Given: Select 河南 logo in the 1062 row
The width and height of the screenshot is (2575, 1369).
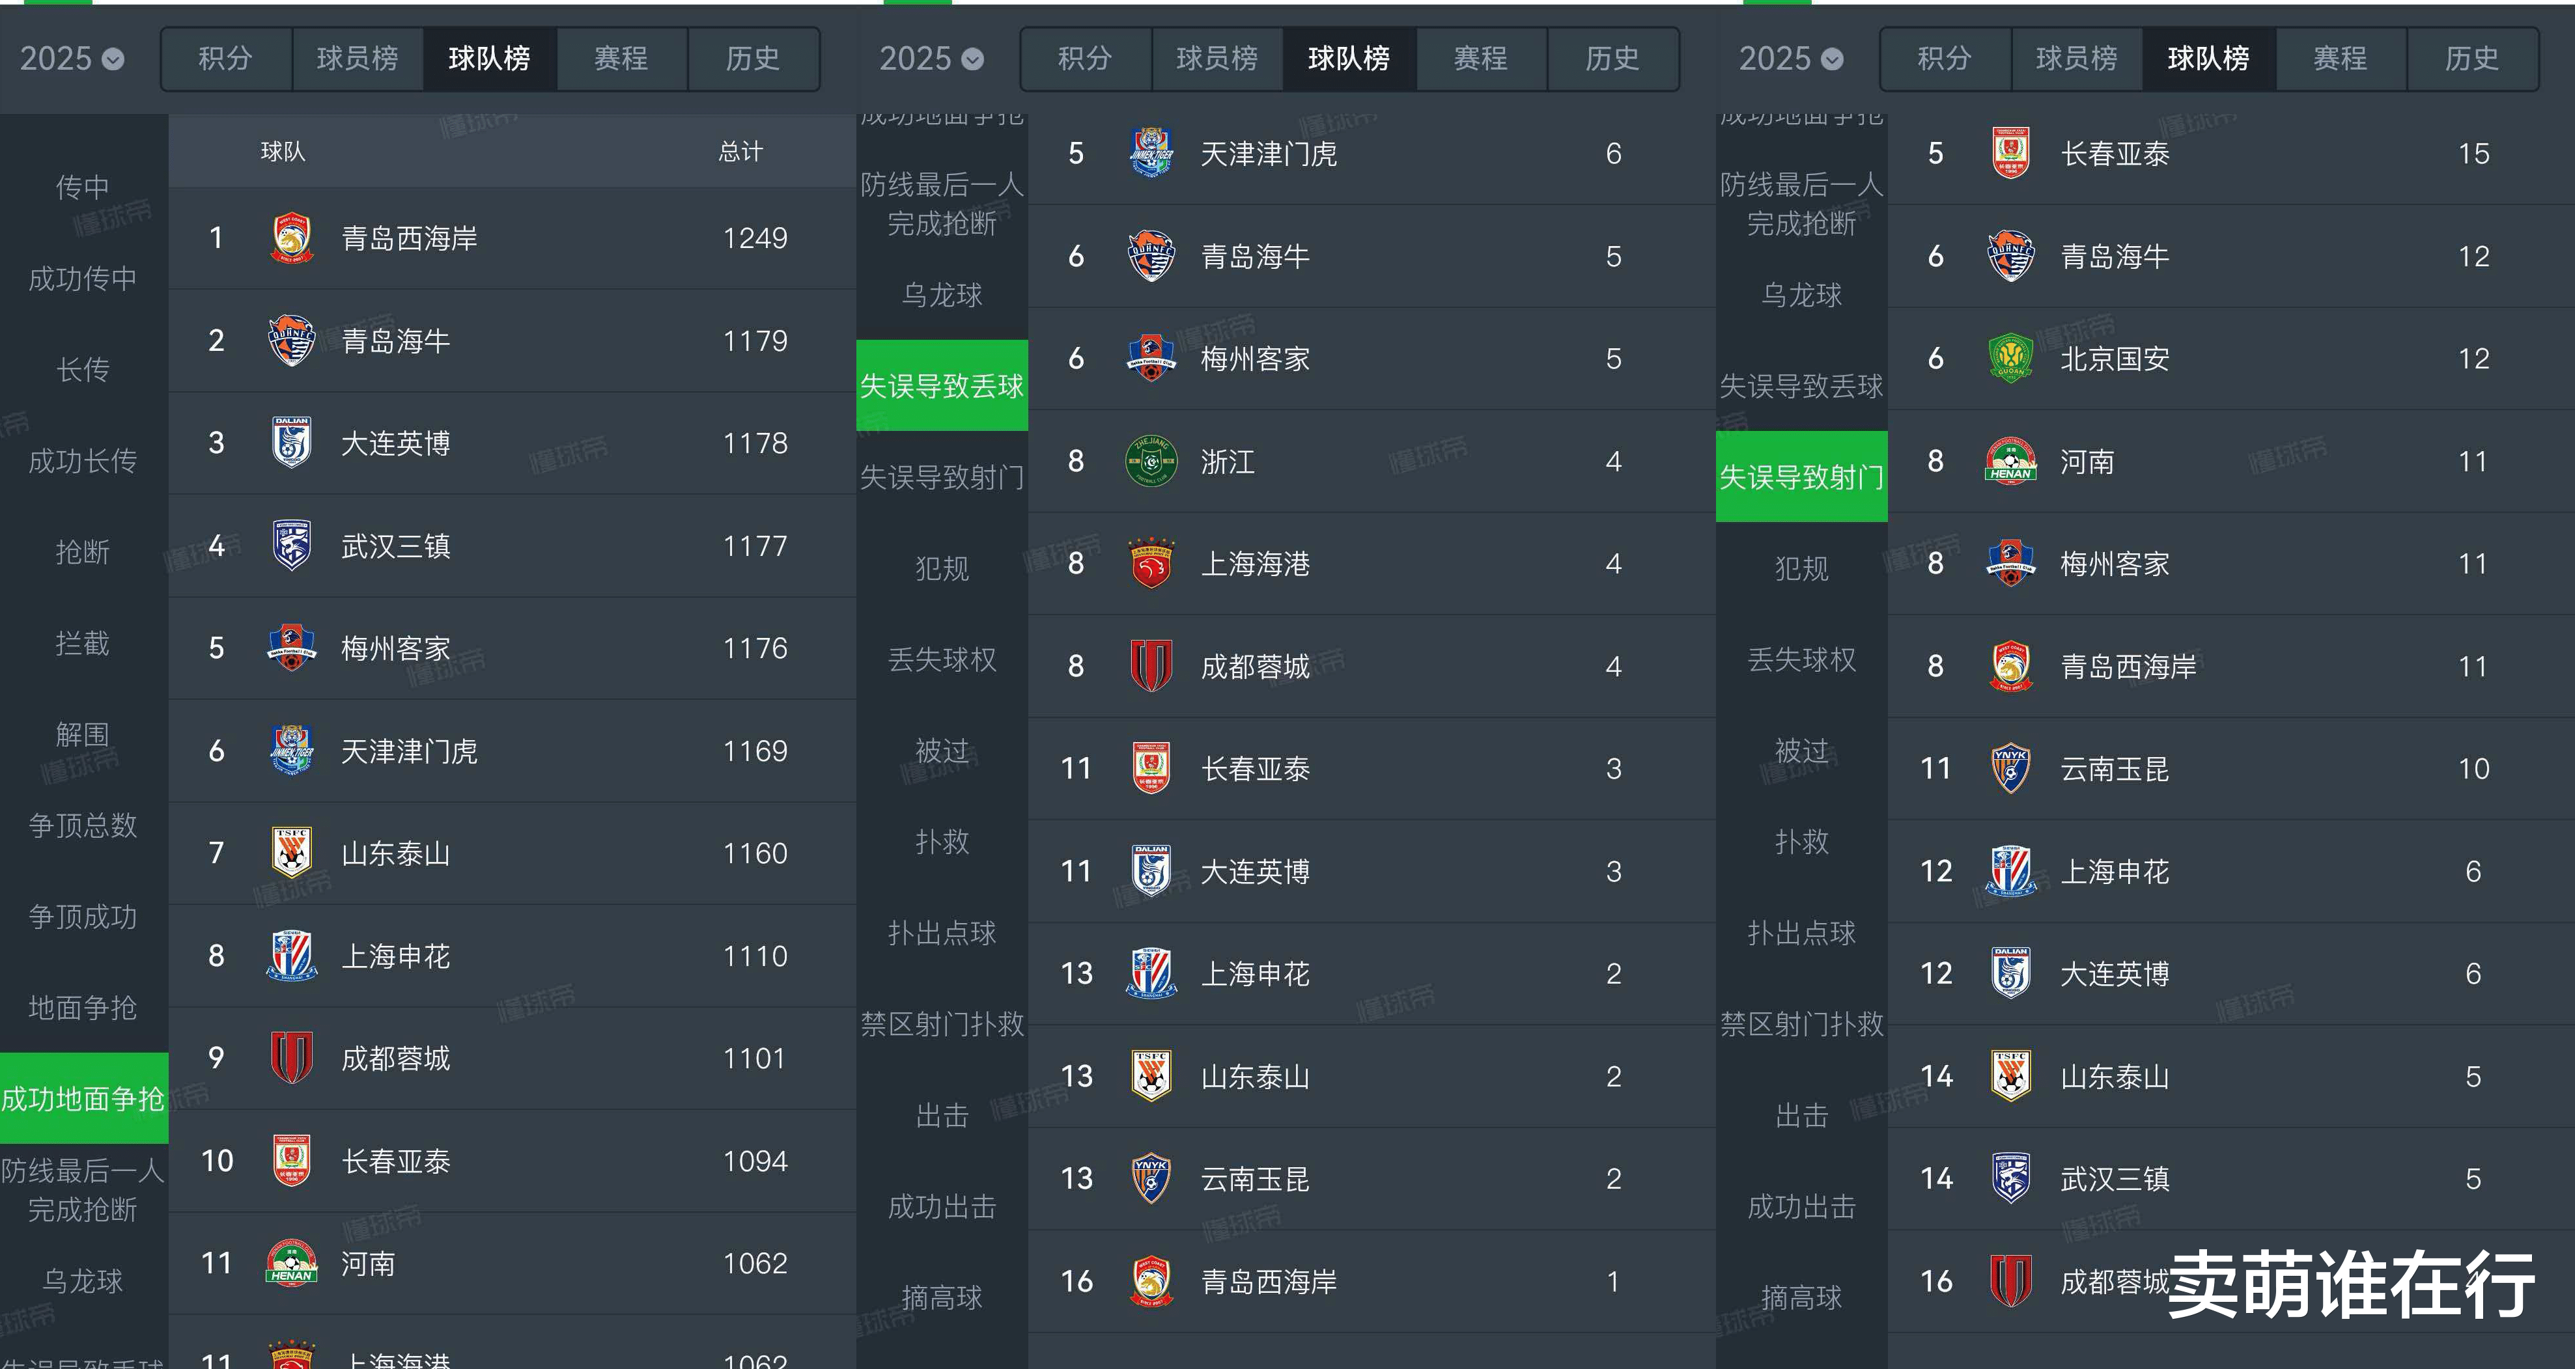Looking at the screenshot, I should tap(292, 1263).
